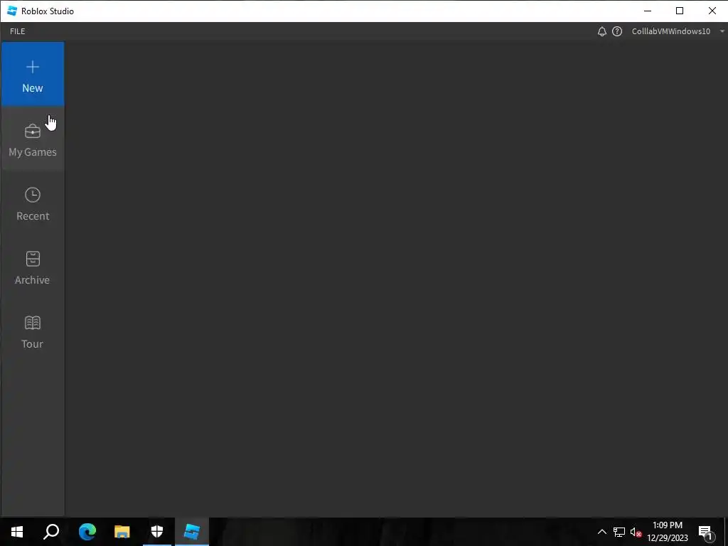Click Roblox Studio taskbar icon
Image resolution: width=728 pixels, height=546 pixels.
pyautogui.click(x=192, y=532)
